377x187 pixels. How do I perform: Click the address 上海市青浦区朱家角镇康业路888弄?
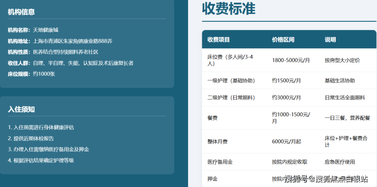click(x=72, y=41)
